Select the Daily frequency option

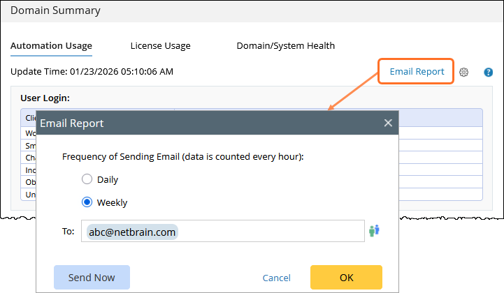pyautogui.click(x=87, y=179)
